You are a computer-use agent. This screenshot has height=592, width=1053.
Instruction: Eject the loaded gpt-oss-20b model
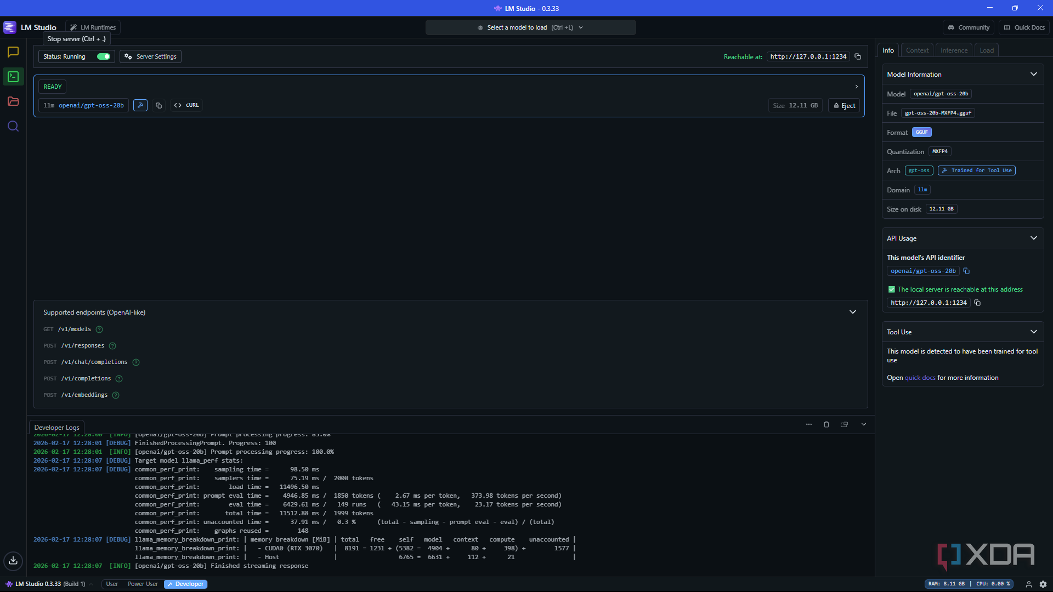point(844,106)
